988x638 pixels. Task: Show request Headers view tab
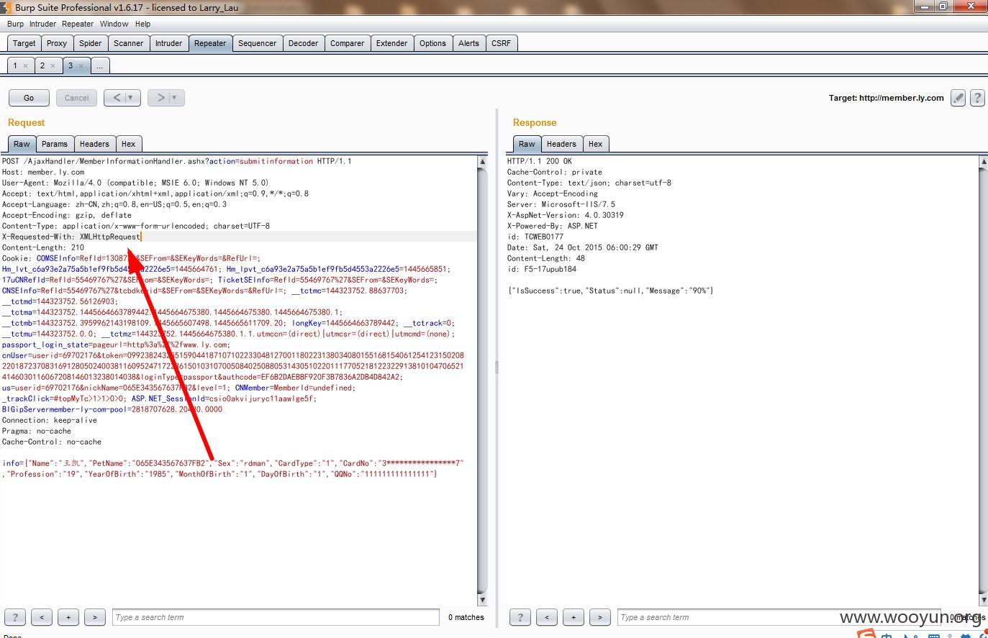(94, 144)
